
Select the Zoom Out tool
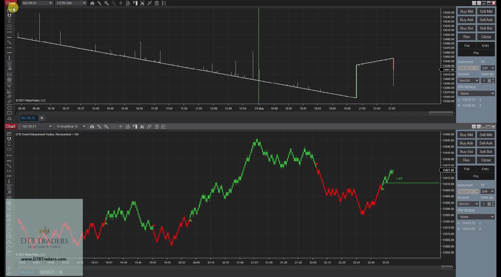(113, 3)
